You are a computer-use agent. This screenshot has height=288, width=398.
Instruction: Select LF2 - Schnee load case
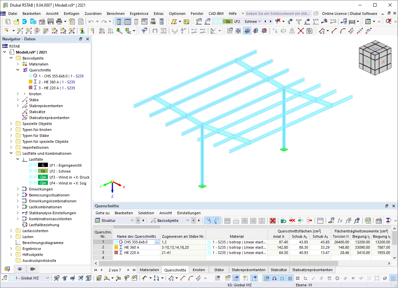(x=60, y=171)
